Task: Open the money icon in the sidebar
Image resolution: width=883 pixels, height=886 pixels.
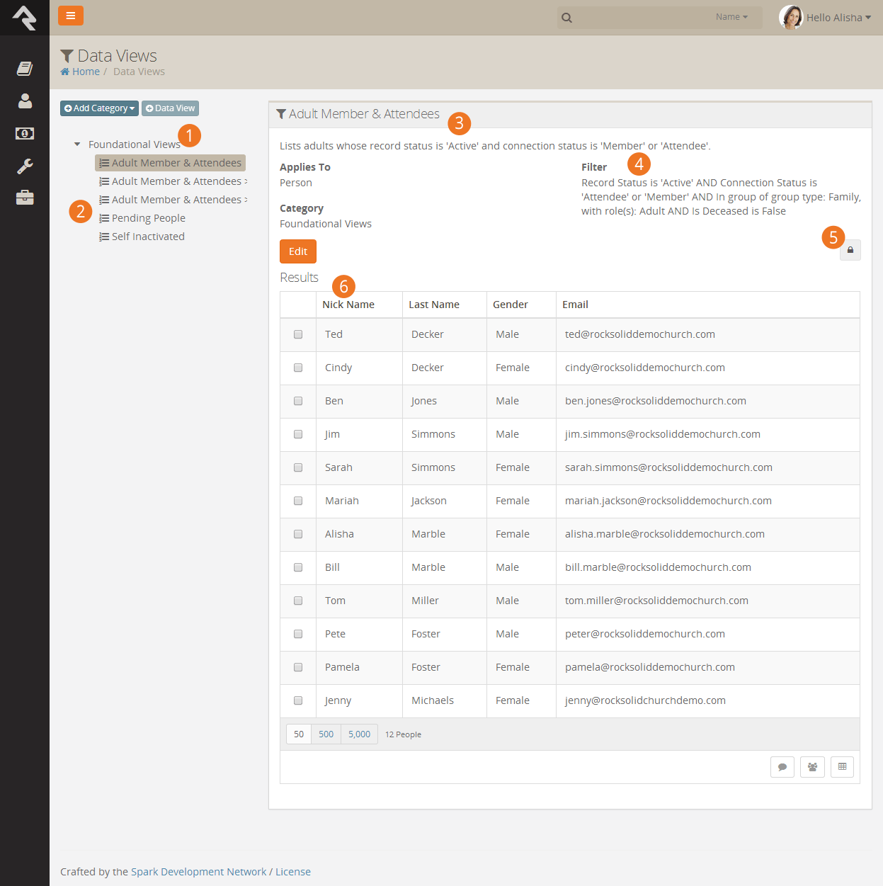Action: [25, 133]
